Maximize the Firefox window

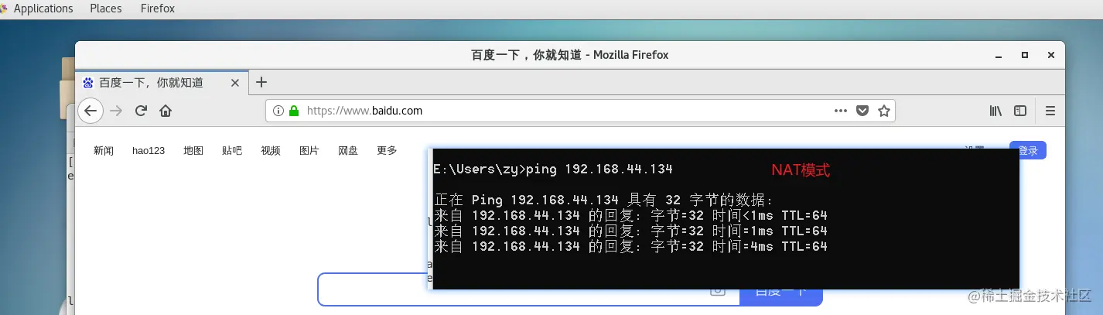(x=1025, y=55)
